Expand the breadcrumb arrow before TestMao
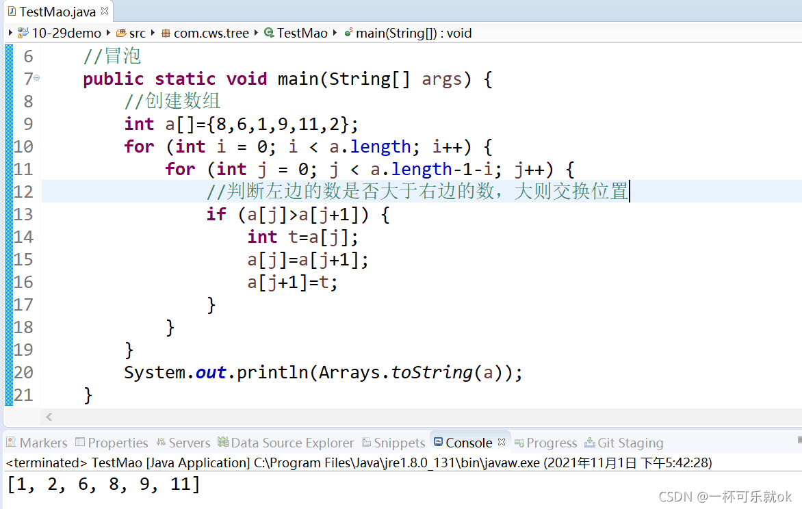This screenshot has width=802, height=509. [x=256, y=33]
